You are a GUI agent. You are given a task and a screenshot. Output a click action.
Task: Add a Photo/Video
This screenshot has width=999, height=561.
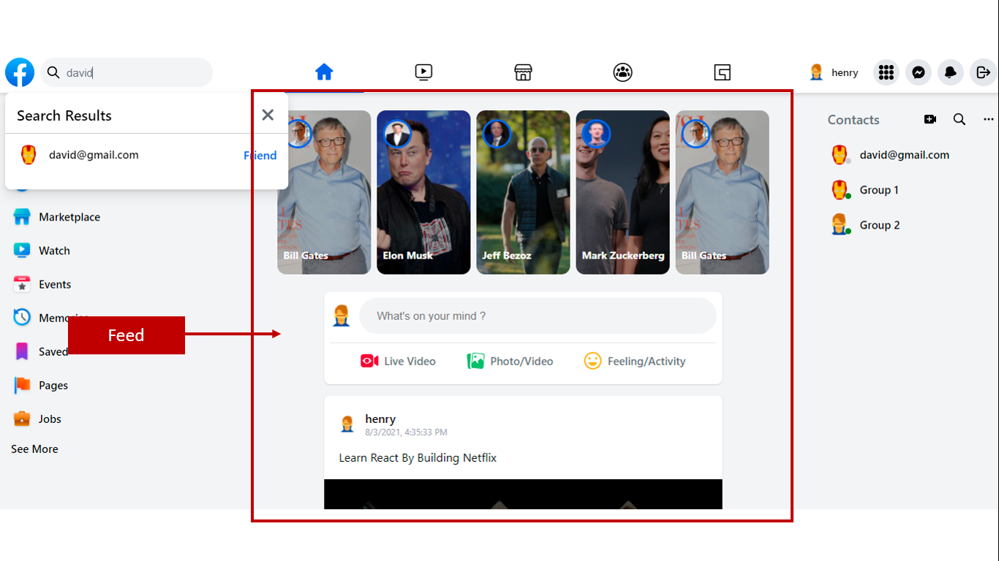[510, 361]
